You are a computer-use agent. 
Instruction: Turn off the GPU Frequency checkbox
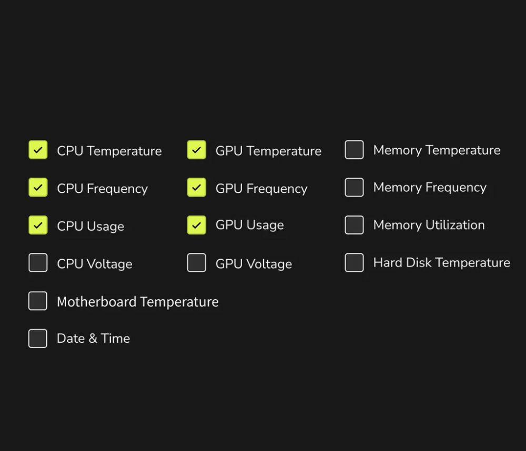[x=197, y=188]
